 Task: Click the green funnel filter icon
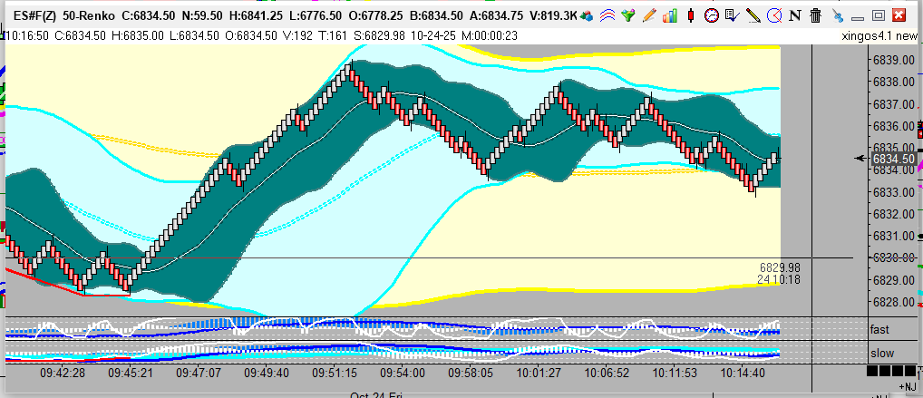pos(627,15)
